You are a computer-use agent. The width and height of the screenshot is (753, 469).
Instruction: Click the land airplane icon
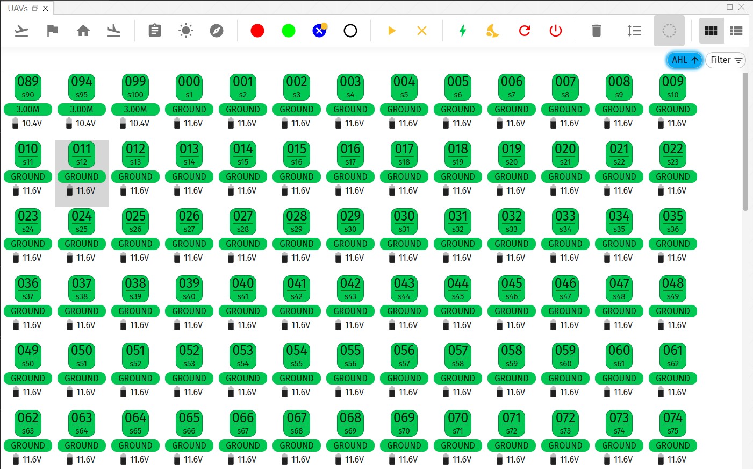click(x=114, y=31)
